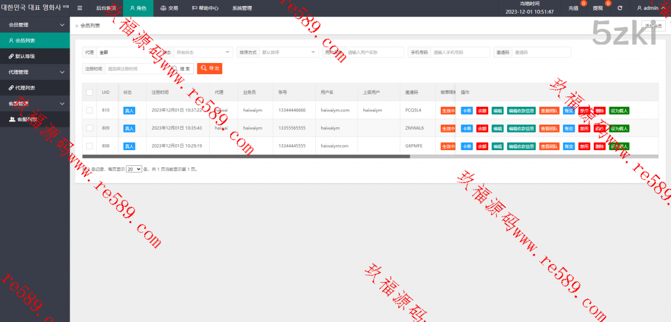Click the hamburger sidebar collapse icon
Image resolution: width=671 pixels, height=322 pixels.
click(80, 9)
